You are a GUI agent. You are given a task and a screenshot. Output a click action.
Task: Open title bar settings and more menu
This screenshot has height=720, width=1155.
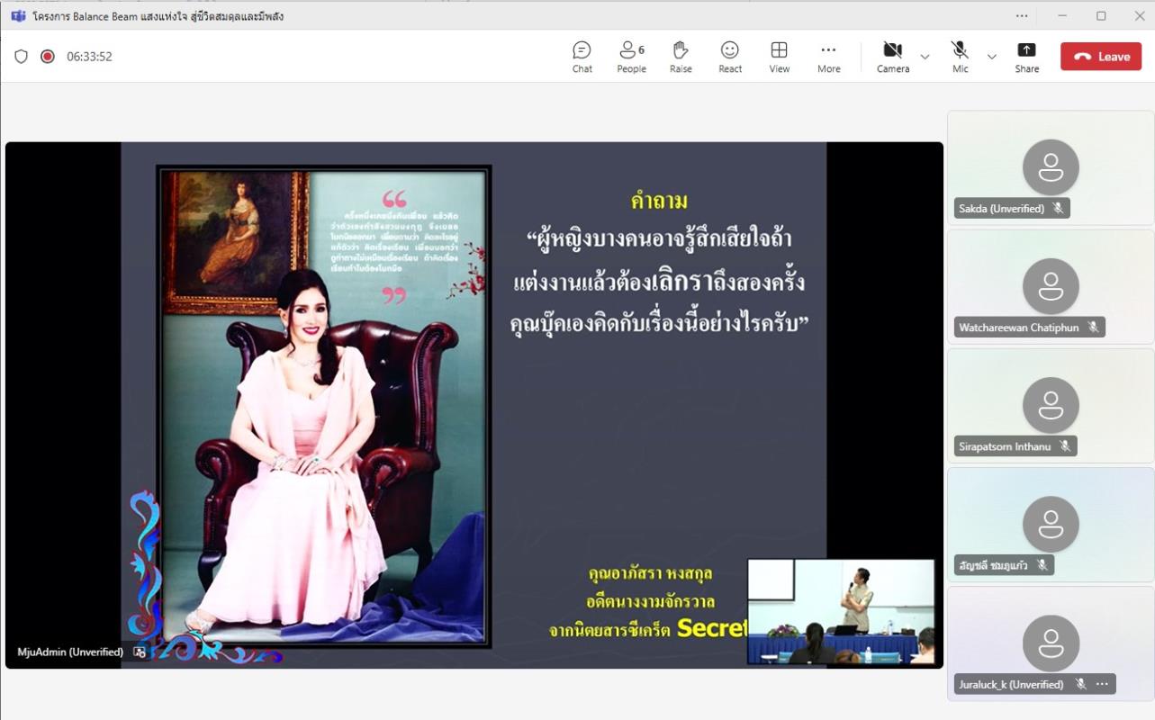[x=1021, y=15]
